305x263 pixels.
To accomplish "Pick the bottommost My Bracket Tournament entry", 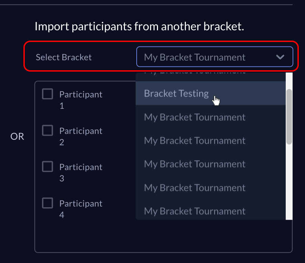I will [211, 211].
